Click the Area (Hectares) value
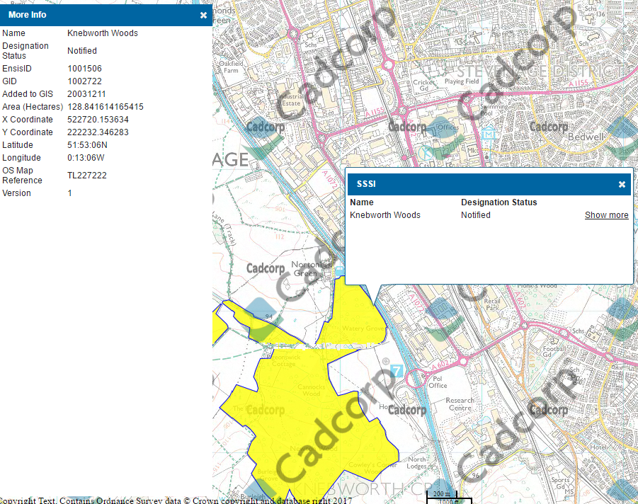638x504 pixels. pyautogui.click(x=106, y=107)
